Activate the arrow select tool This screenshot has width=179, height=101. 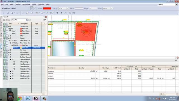click(4, 13)
